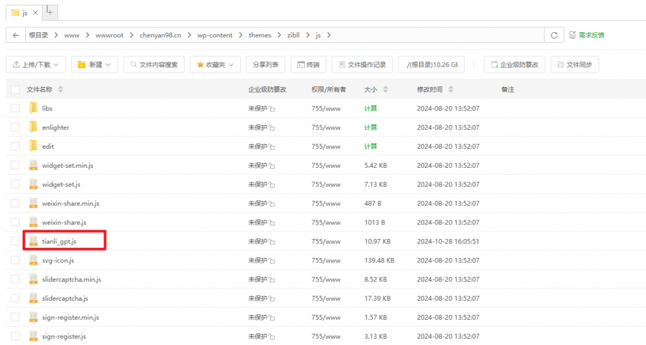Click the lock icon for tianli_gpt.js row
The image size is (646, 345).
pyautogui.click(x=272, y=242)
